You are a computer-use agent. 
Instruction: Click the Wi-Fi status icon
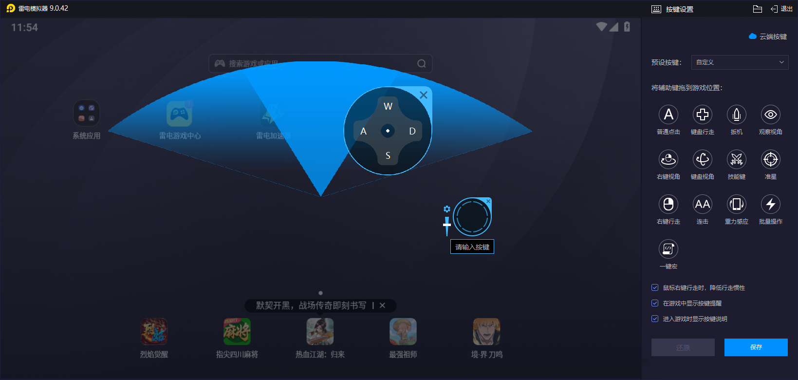point(602,27)
